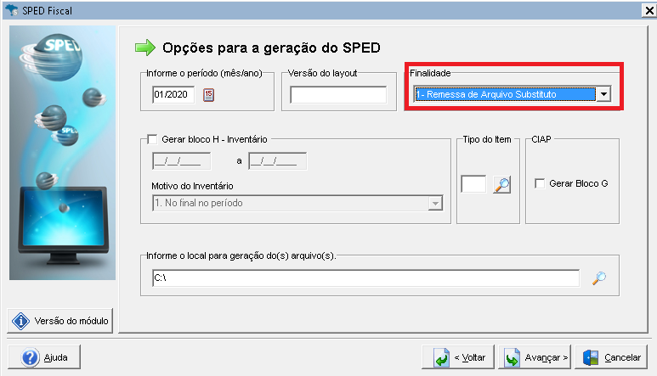Image resolution: width=657 pixels, height=376 pixels.
Task: Focus the Versão do layout input field
Action: click(x=338, y=95)
